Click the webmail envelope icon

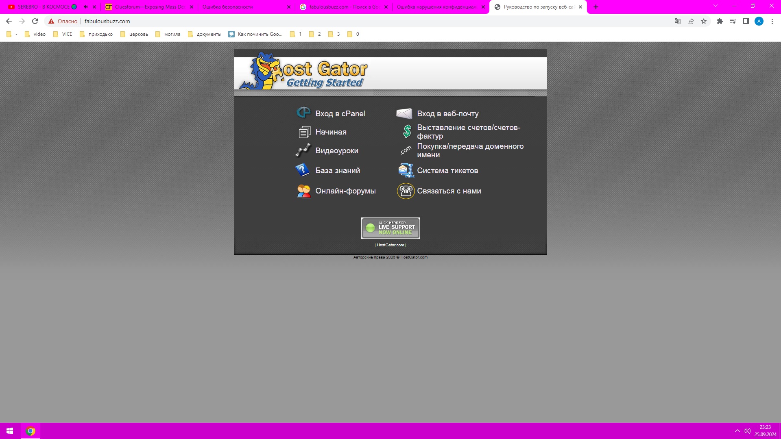click(x=404, y=113)
